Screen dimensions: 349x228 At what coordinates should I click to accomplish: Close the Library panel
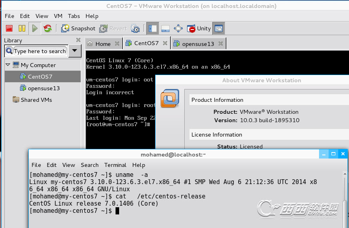tap(78, 40)
